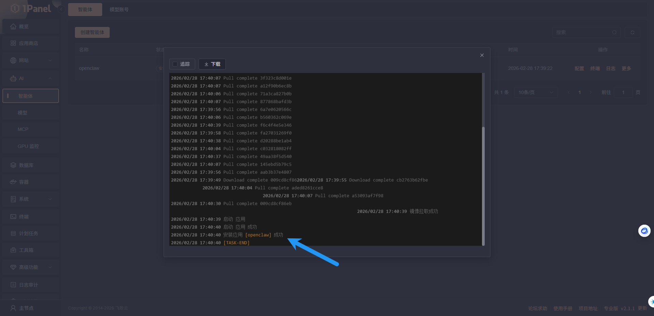Click the log viewer vertical scrollbar

pyautogui.click(x=483, y=185)
